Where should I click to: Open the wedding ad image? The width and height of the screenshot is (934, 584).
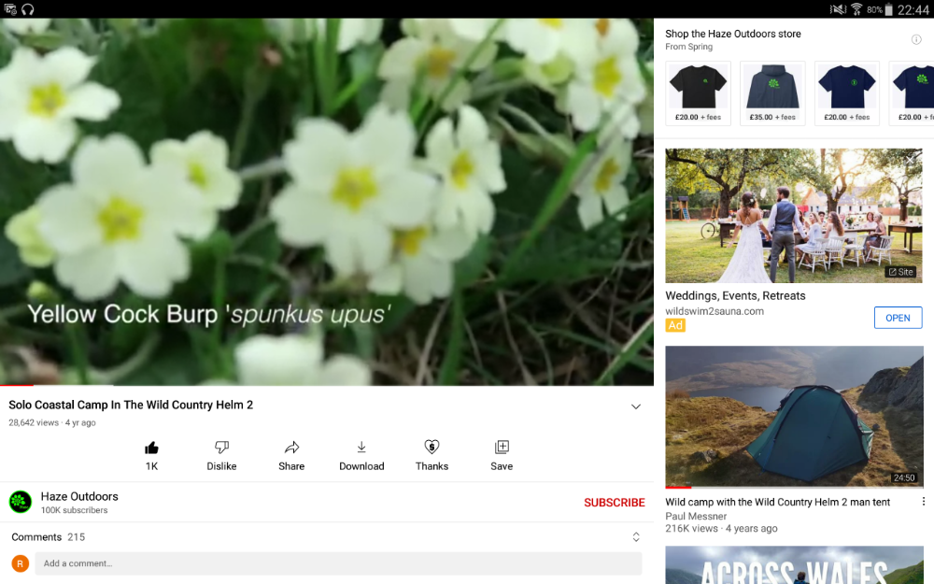tap(793, 215)
